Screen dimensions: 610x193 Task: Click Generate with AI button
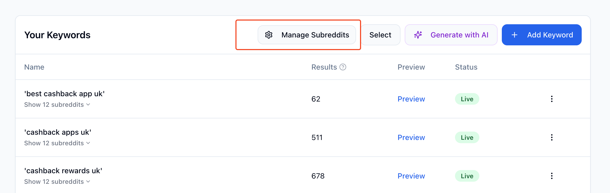[x=451, y=35]
